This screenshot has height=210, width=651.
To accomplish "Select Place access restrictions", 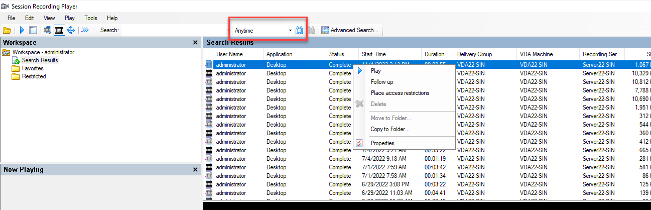I will pos(404,93).
